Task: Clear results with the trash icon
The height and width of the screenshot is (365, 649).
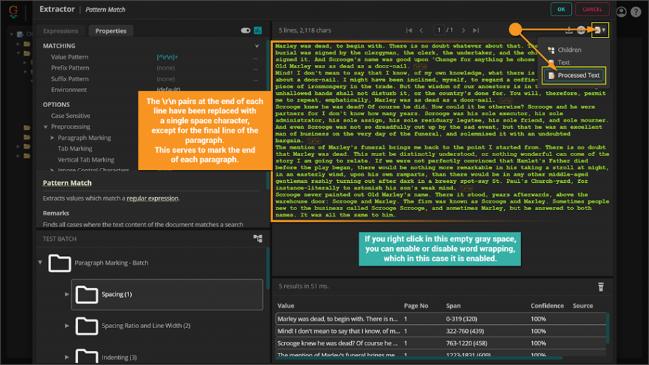Action: click(x=601, y=287)
